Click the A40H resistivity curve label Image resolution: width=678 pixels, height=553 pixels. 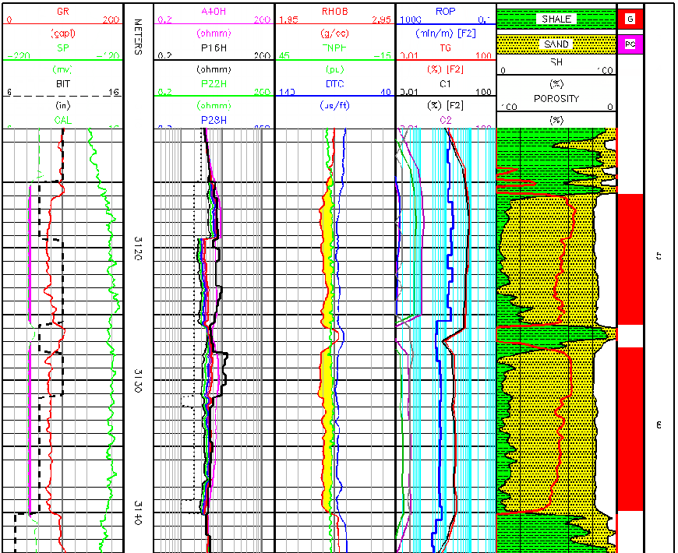click(214, 12)
